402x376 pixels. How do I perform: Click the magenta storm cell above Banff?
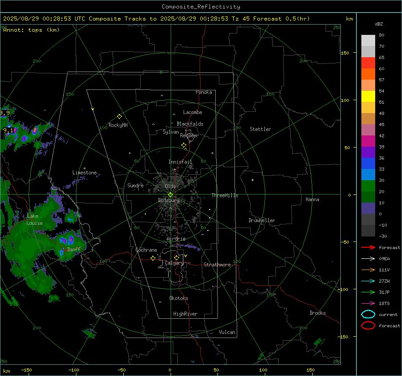(x=71, y=240)
